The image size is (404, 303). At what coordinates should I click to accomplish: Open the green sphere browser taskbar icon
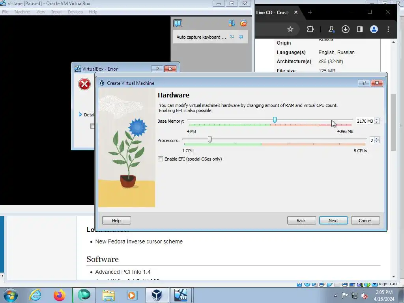pyautogui.click(x=84, y=295)
